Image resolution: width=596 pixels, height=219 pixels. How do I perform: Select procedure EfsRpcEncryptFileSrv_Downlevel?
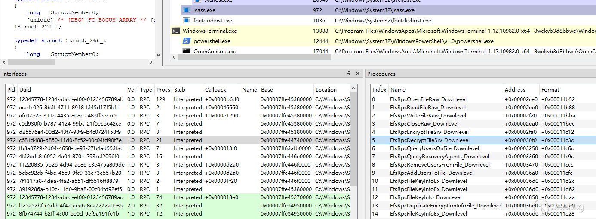429,132
